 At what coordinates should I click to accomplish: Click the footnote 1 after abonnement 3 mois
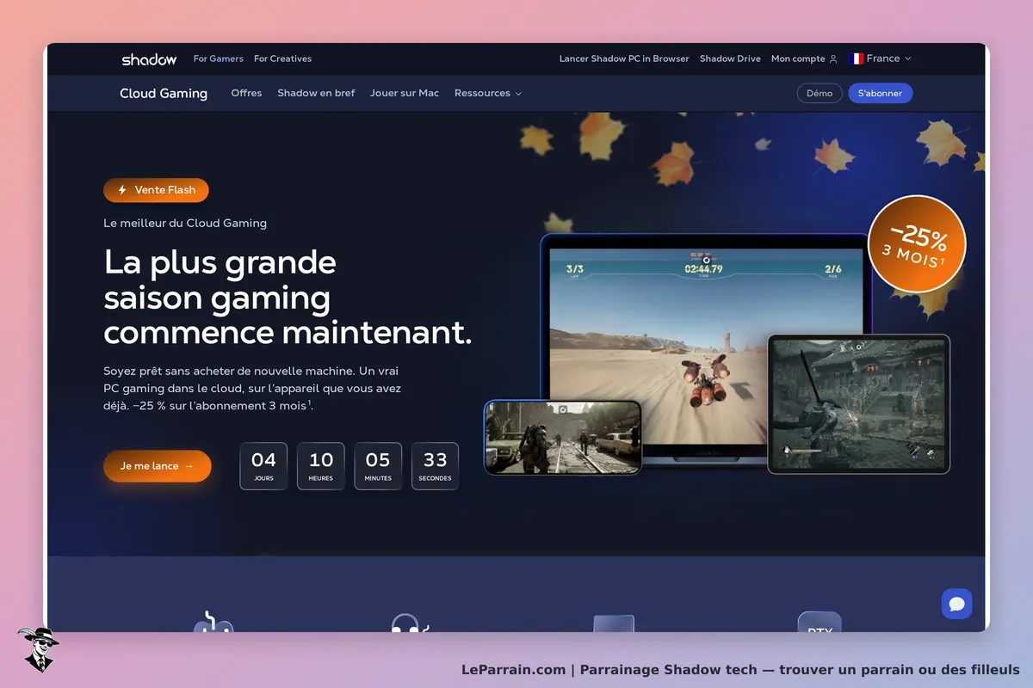coord(309,402)
